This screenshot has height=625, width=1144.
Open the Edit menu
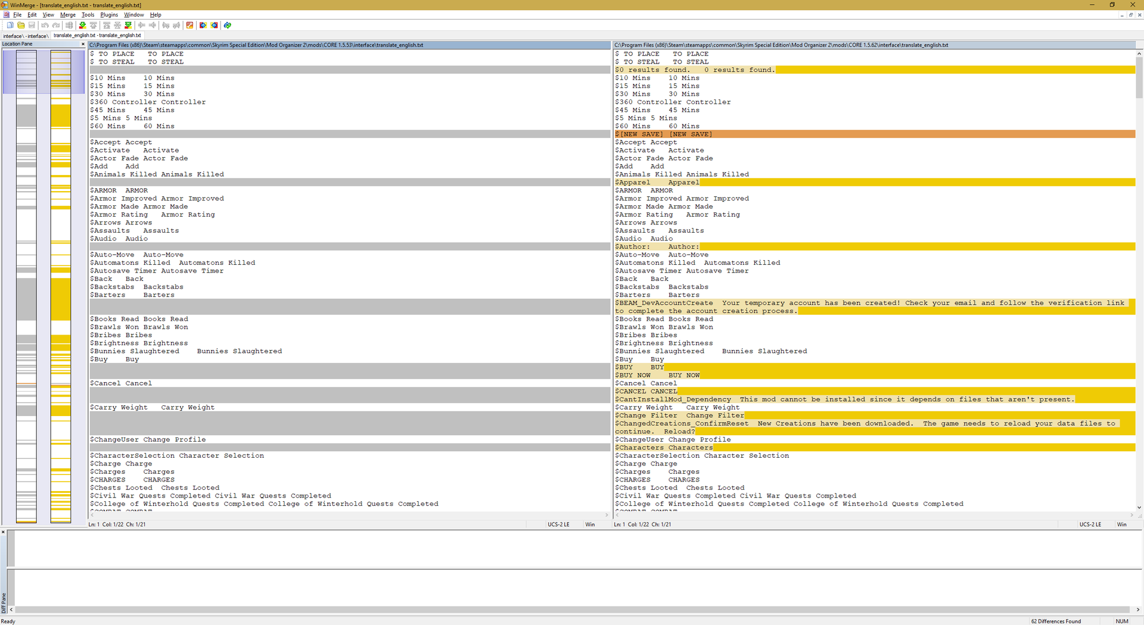click(32, 15)
